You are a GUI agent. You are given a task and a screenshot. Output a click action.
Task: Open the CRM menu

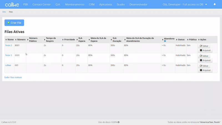coord(92,4)
